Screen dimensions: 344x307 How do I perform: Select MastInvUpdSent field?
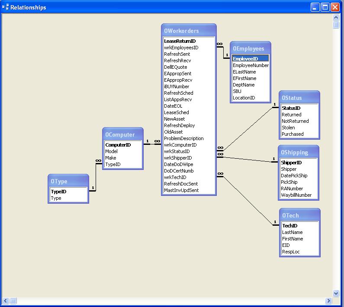[189, 190]
